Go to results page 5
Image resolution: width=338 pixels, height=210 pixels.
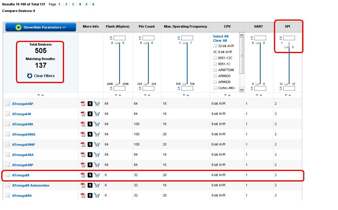[86, 4]
